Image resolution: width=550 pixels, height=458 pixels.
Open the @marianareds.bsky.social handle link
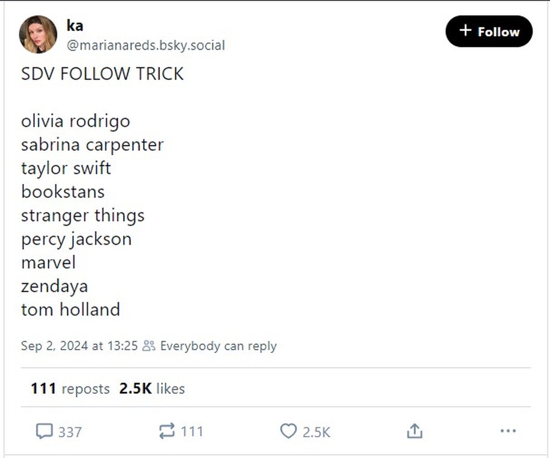click(145, 45)
